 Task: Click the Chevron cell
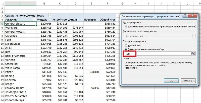point(21,80)
